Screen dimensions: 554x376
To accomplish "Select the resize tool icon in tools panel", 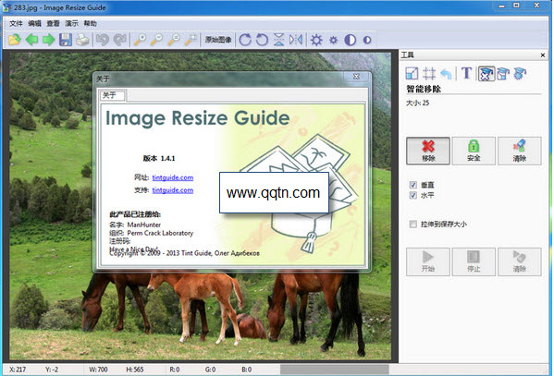I will 412,73.
